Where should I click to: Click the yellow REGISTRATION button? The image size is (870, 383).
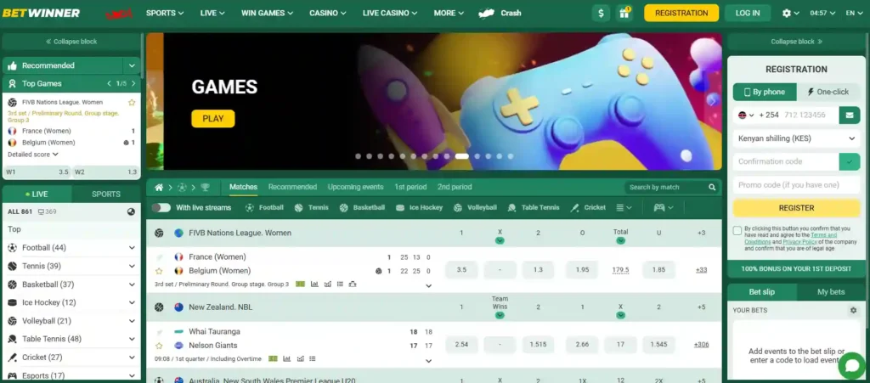[681, 13]
